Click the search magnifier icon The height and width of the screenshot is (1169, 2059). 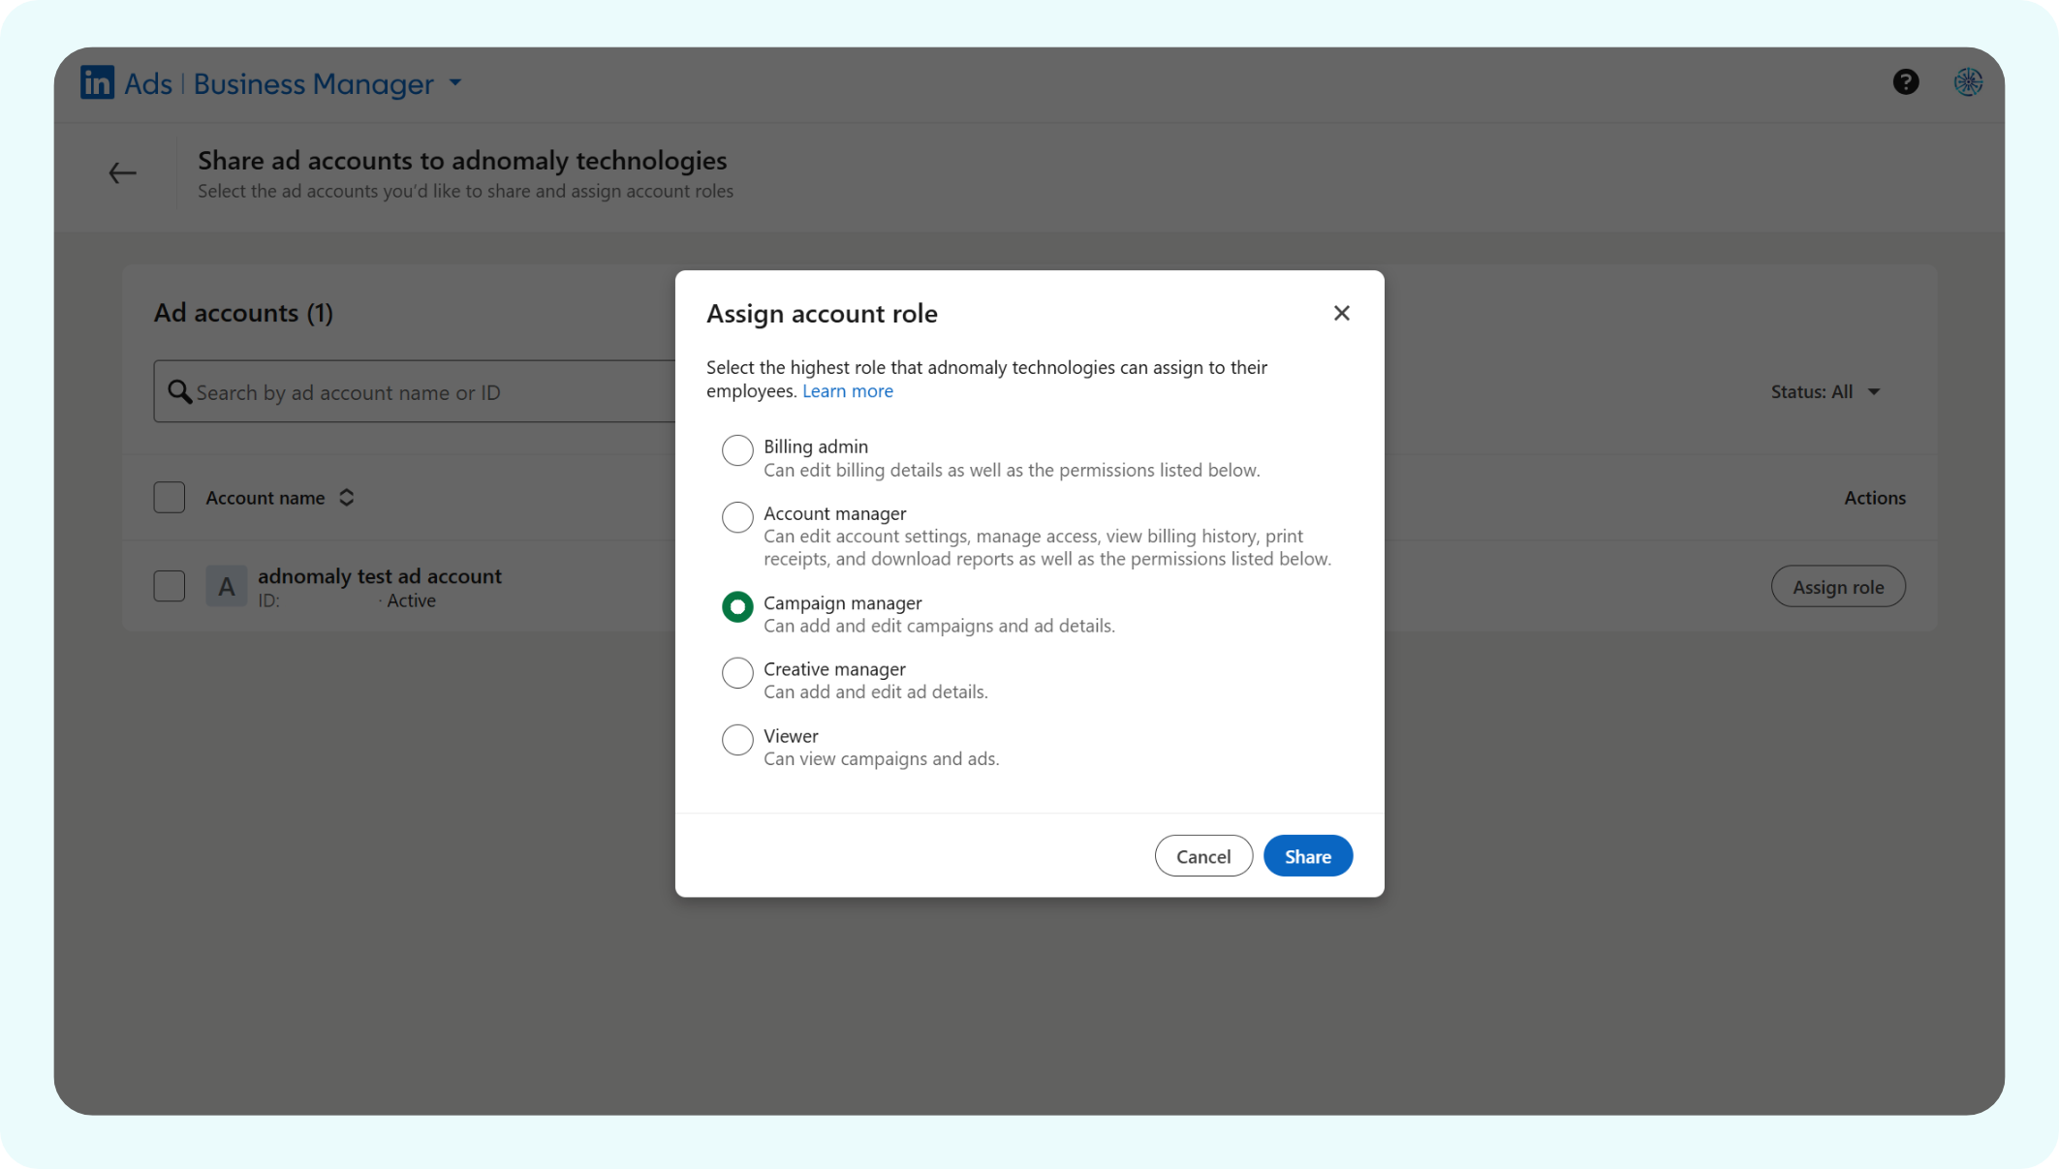click(x=178, y=391)
